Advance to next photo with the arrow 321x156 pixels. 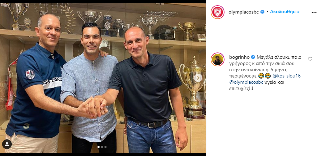click(198, 78)
